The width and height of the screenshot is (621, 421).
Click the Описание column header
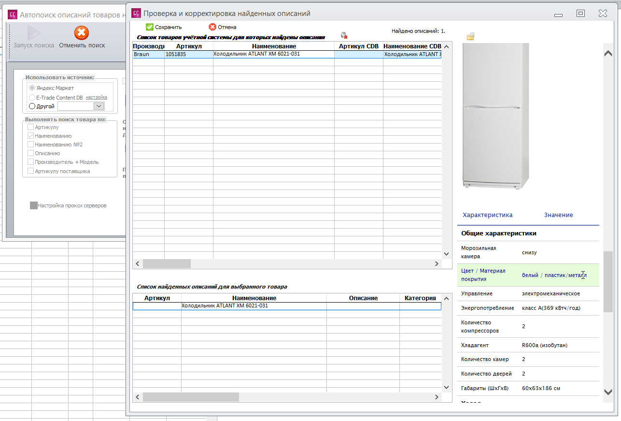click(x=363, y=298)
